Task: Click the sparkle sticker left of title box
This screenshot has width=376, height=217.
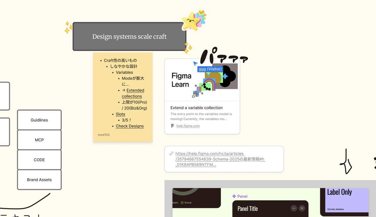Action: tap(68, 28)
